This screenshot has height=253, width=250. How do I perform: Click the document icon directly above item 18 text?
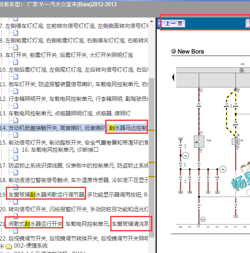coord(16,173)
